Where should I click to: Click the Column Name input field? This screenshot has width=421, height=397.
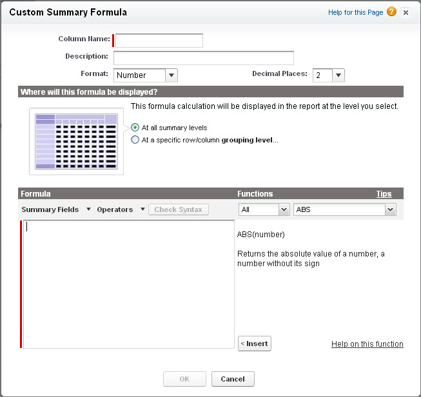pyautogui.click(x=159, y=41)
